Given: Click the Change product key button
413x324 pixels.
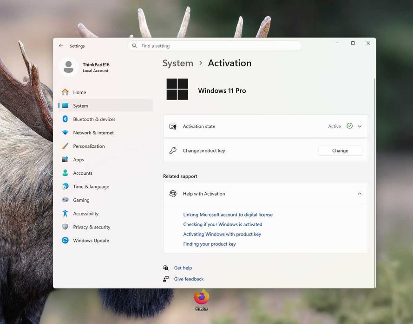Looking at the screenshot, I should coord(340,151).
